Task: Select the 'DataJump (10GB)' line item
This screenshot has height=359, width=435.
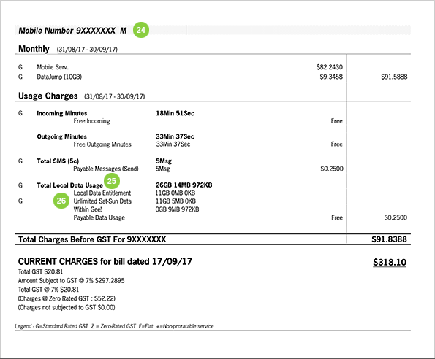Action: coord(59,77)
